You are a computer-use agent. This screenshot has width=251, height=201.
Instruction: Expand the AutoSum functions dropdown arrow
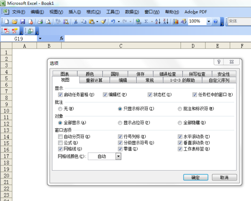152,21
